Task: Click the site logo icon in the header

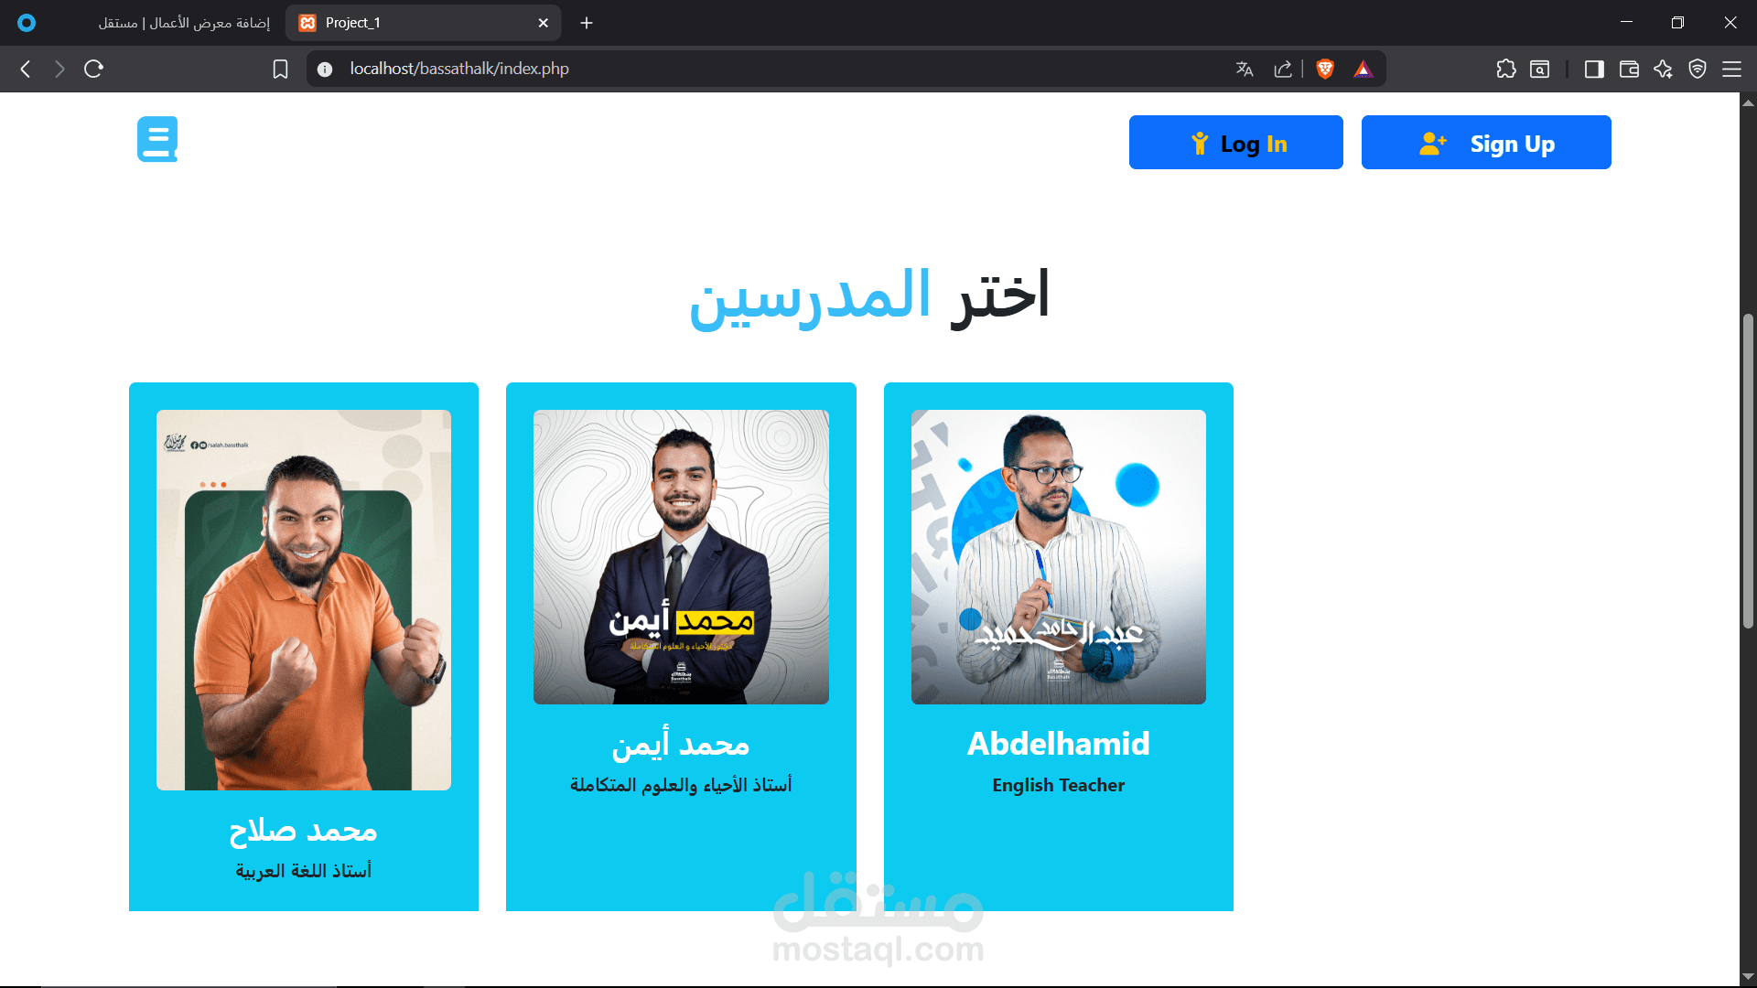Action: click(x=157, y=139)
